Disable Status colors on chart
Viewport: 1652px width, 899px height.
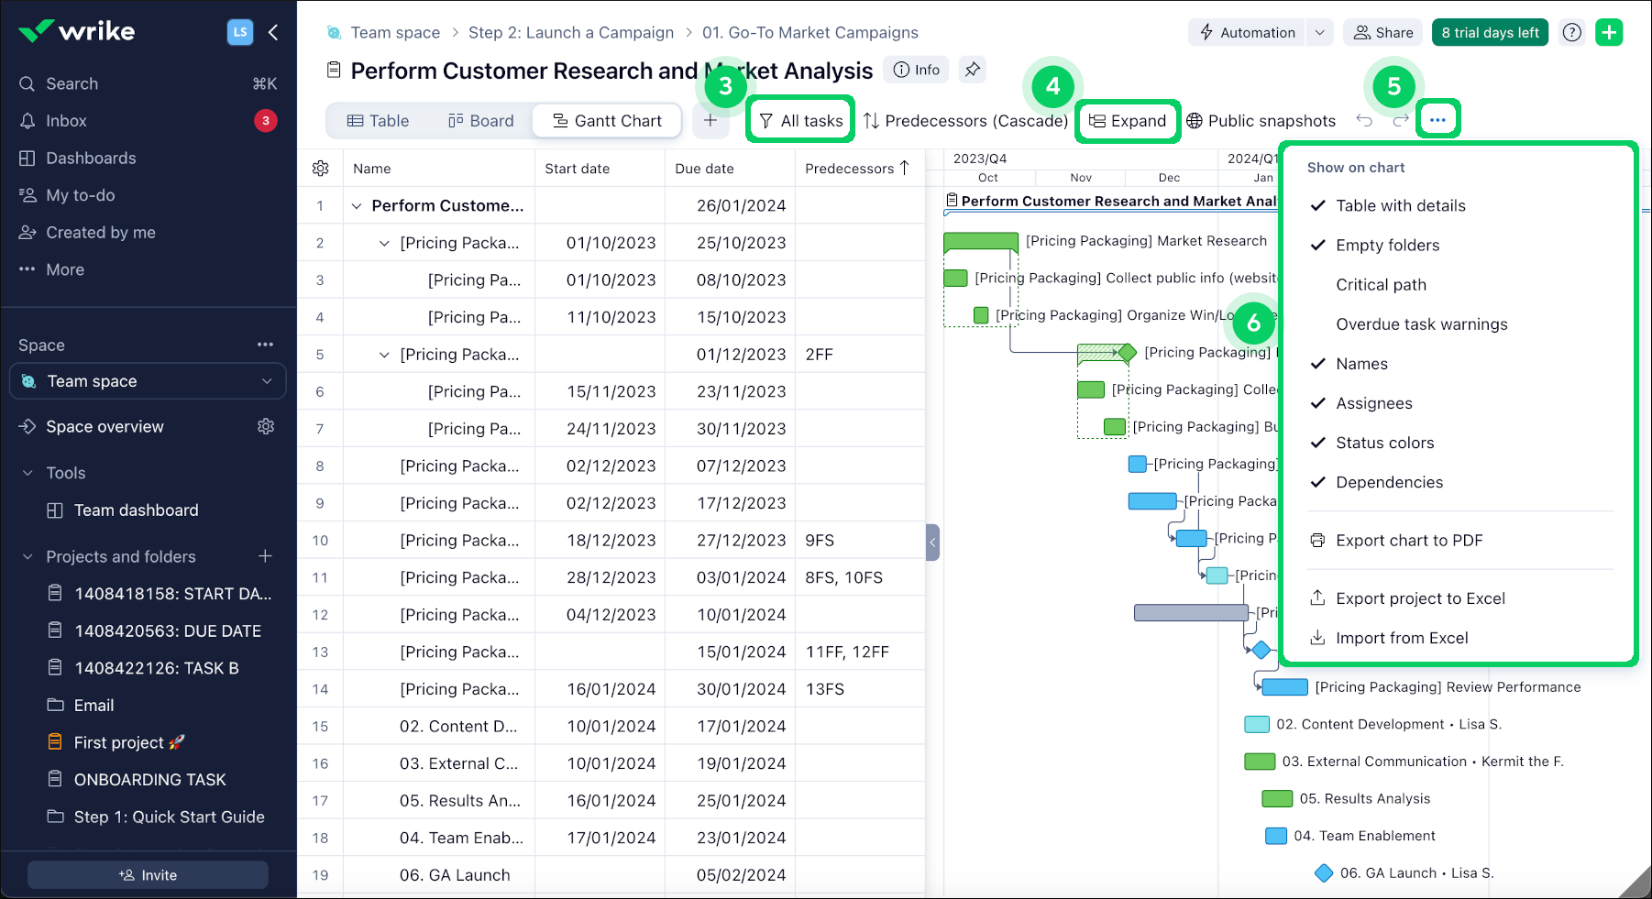click(x=1384, y=443)
